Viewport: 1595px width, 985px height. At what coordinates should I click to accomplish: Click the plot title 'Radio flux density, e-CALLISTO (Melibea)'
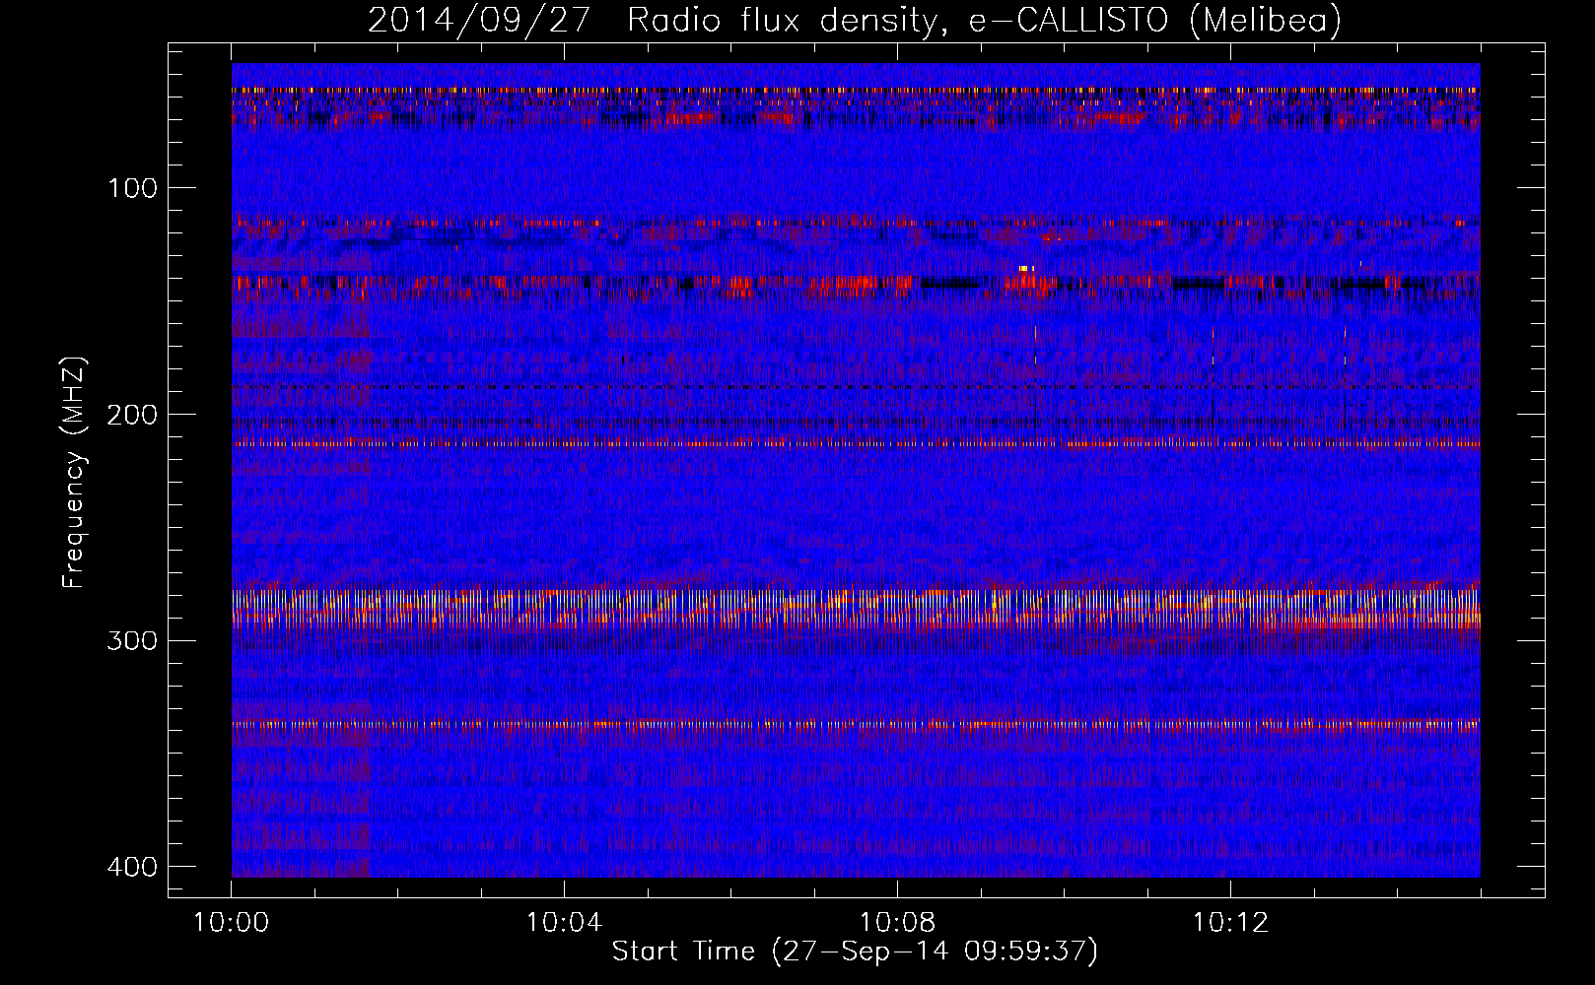pyautogui.click(x=984, y=20)
